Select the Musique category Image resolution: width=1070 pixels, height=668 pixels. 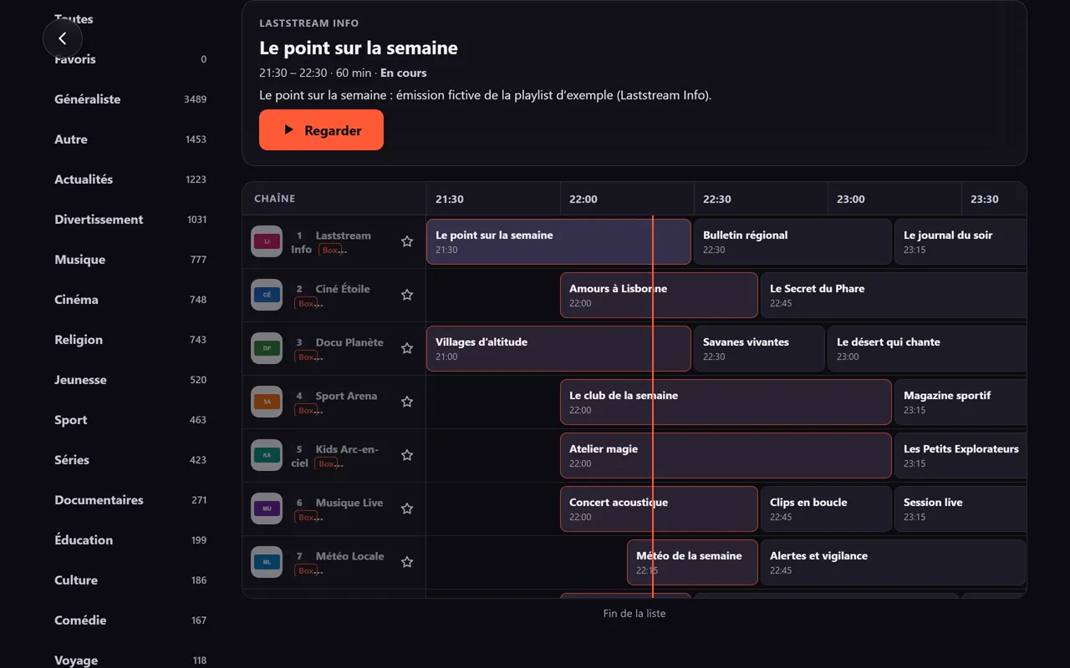click(130, 260)
